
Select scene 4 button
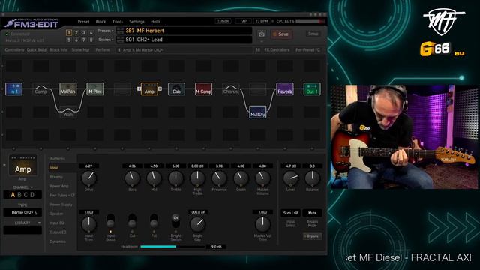[x=91, y=32]
